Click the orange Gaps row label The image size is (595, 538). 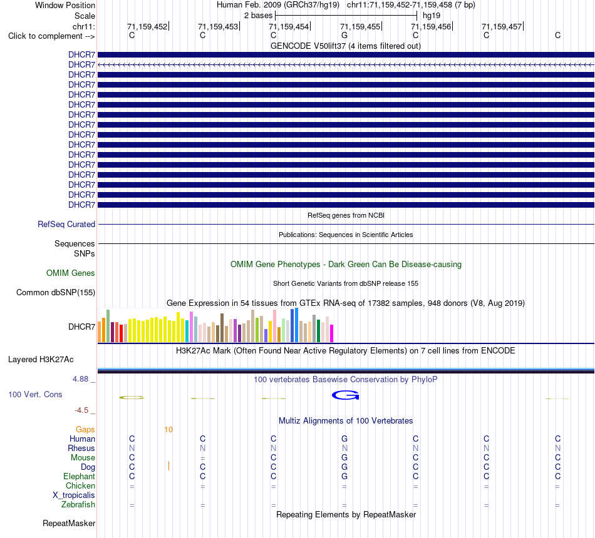(x=85, y=429)
